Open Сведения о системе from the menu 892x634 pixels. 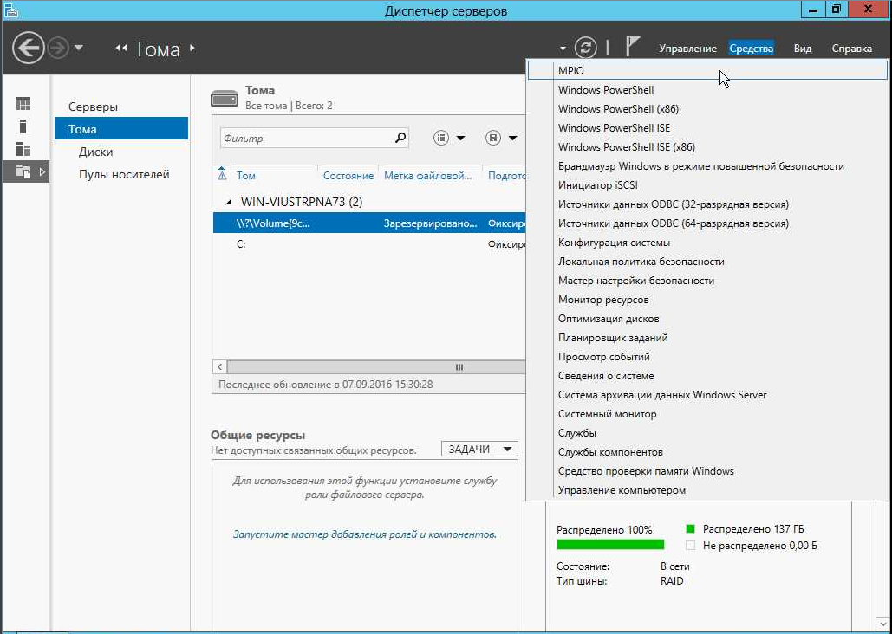click(707, 376)
